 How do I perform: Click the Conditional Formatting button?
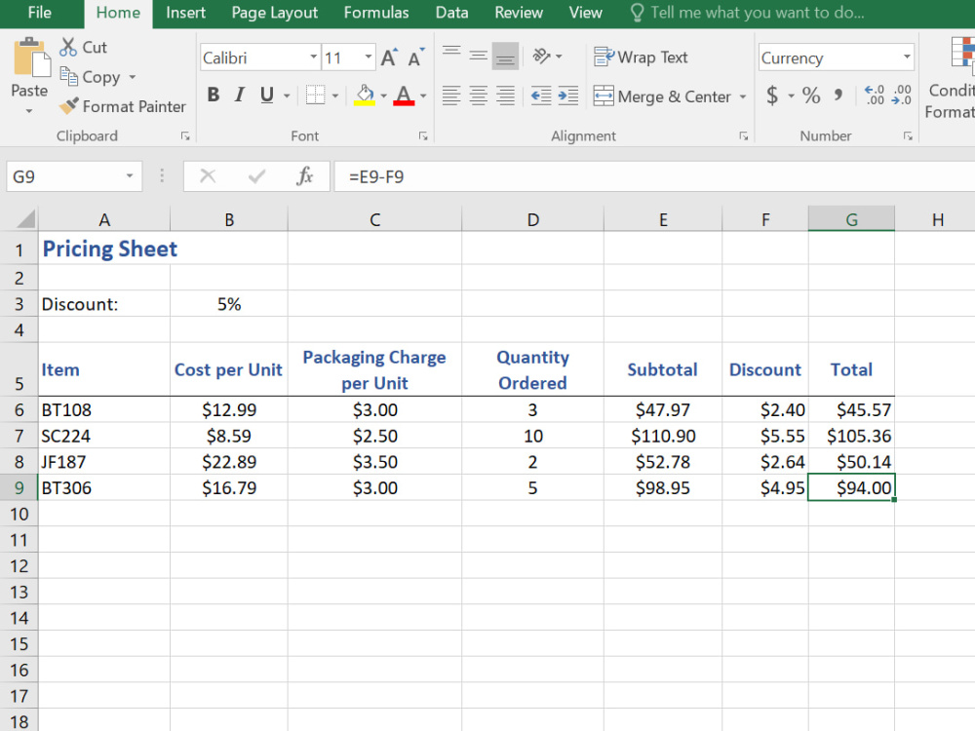coord(950,78)
